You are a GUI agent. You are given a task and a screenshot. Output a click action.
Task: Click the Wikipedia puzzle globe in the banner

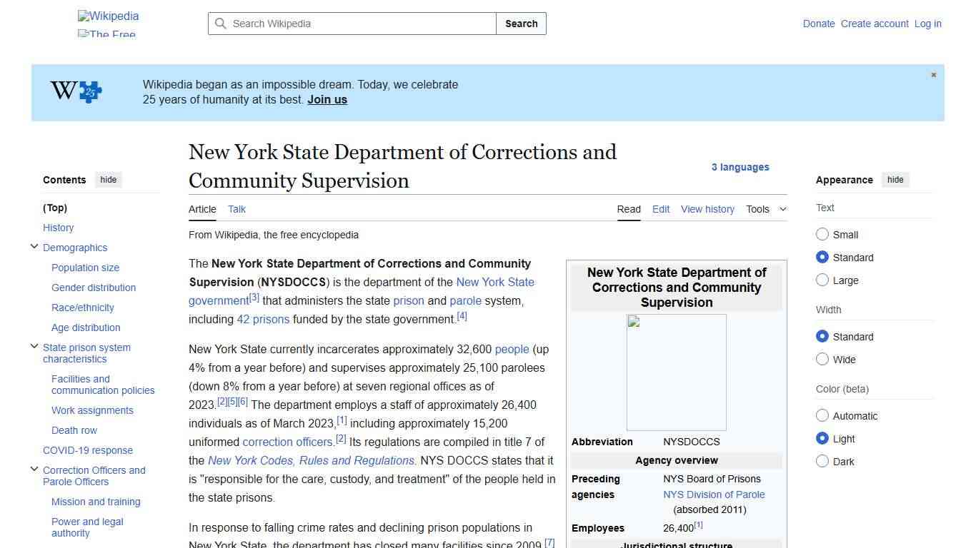click(75, 91)
